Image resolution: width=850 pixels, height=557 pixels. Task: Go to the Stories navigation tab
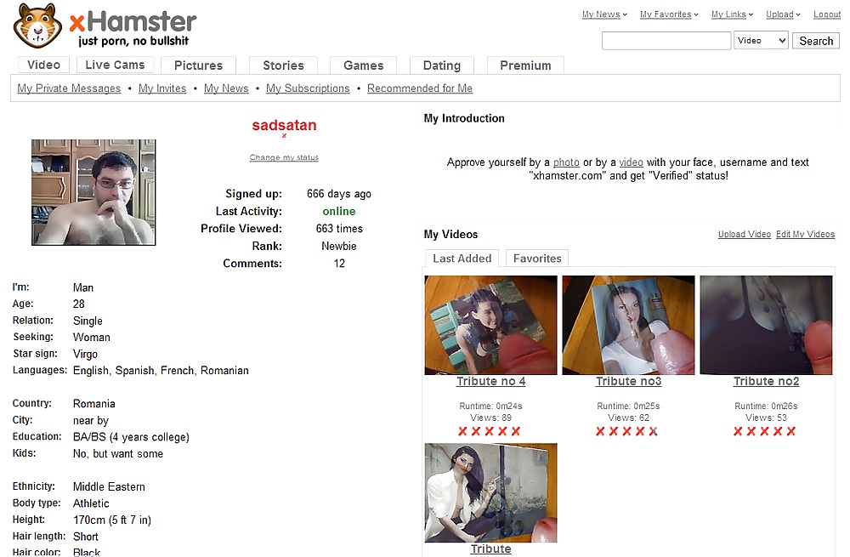click(284, 65)
